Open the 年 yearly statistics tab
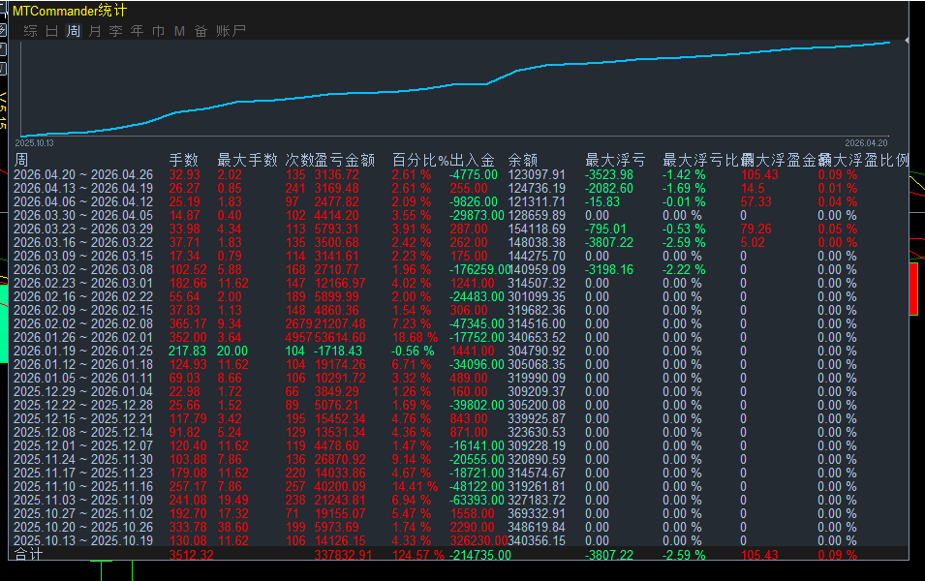Image resolution: width=925 pixels, height=581 pixels. click(x=138, y=31)
